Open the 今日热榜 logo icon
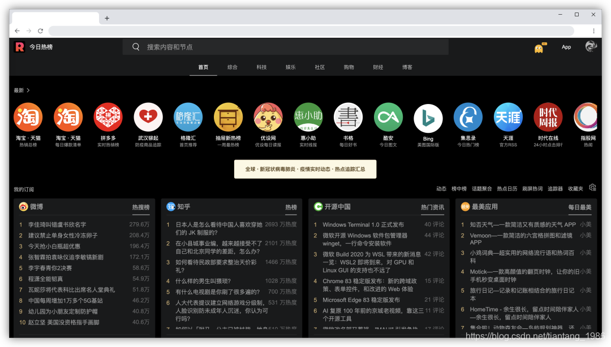The height and width of the screenshot is (347, 611). coord(19,47)
